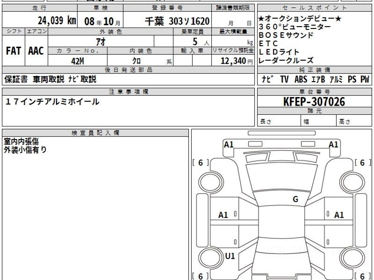Click the U1 mark on the car diagram
The height and width of the screenshot is (280, 374).
click(x=230, y=256)
